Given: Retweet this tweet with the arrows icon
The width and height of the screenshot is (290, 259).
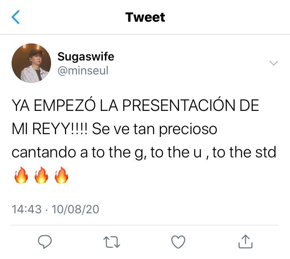Looking at the screenshot, I should point(112,242).
